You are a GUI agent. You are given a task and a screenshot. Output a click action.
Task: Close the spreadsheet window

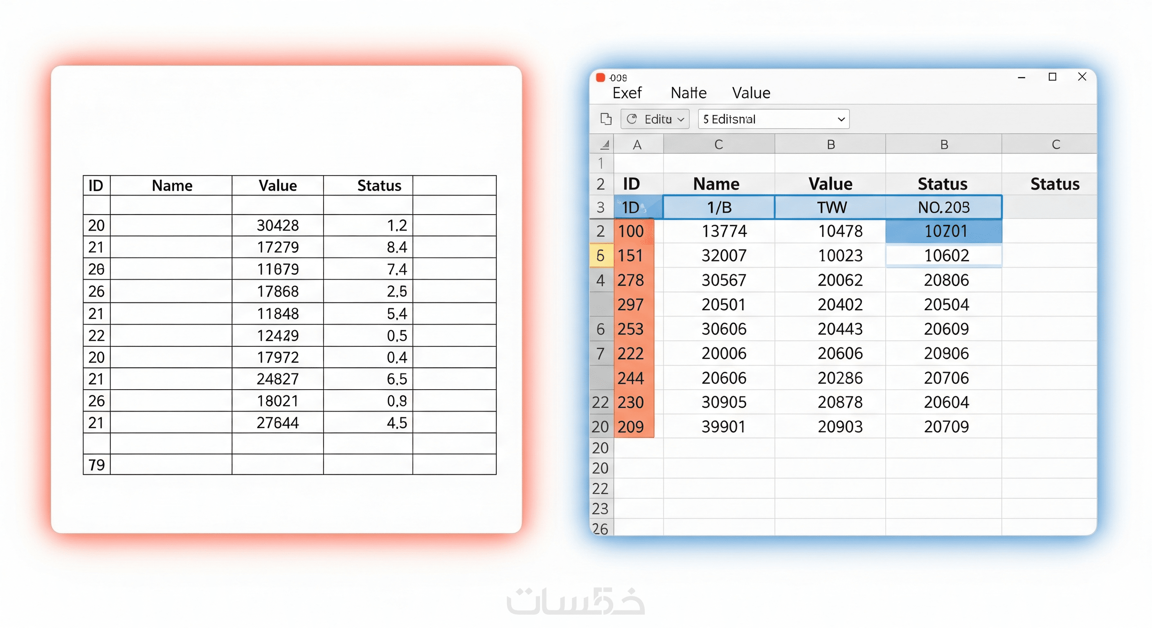point(1082,77)
